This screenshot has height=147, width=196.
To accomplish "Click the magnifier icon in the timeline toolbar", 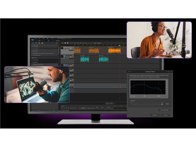I will pyautogui.click(x=80, y=43).
